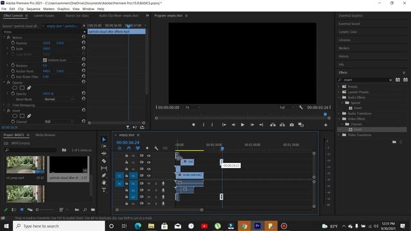Toggle Position animation stopwatch
The width and height of the screenshot is (411, 231).
point(13,43)
